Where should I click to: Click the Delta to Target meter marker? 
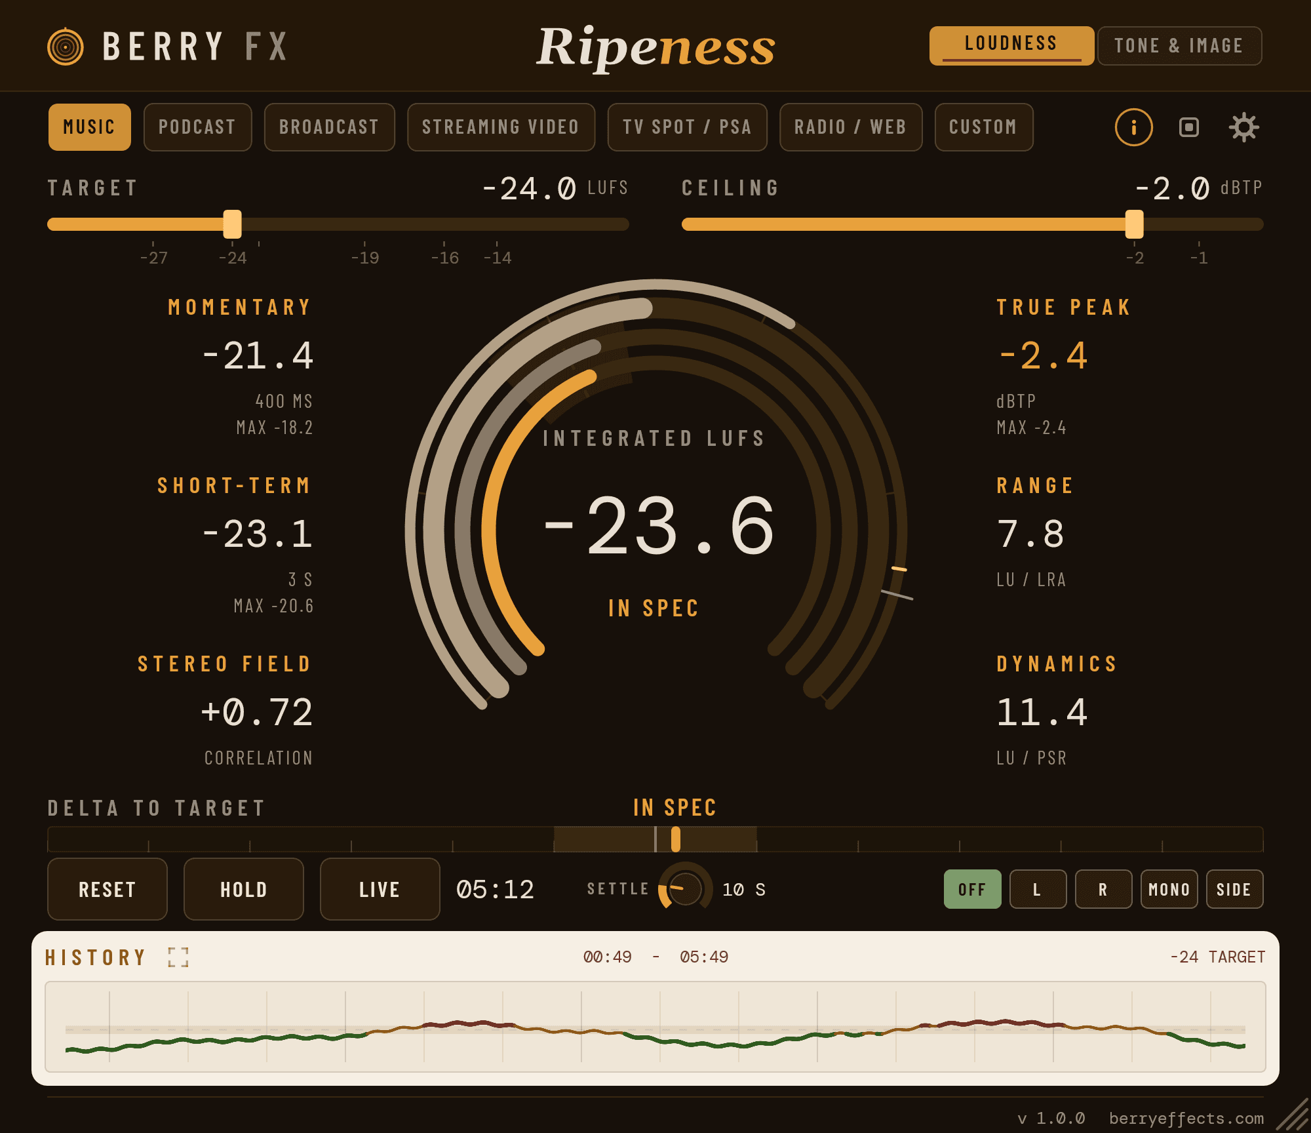point(676,839)
